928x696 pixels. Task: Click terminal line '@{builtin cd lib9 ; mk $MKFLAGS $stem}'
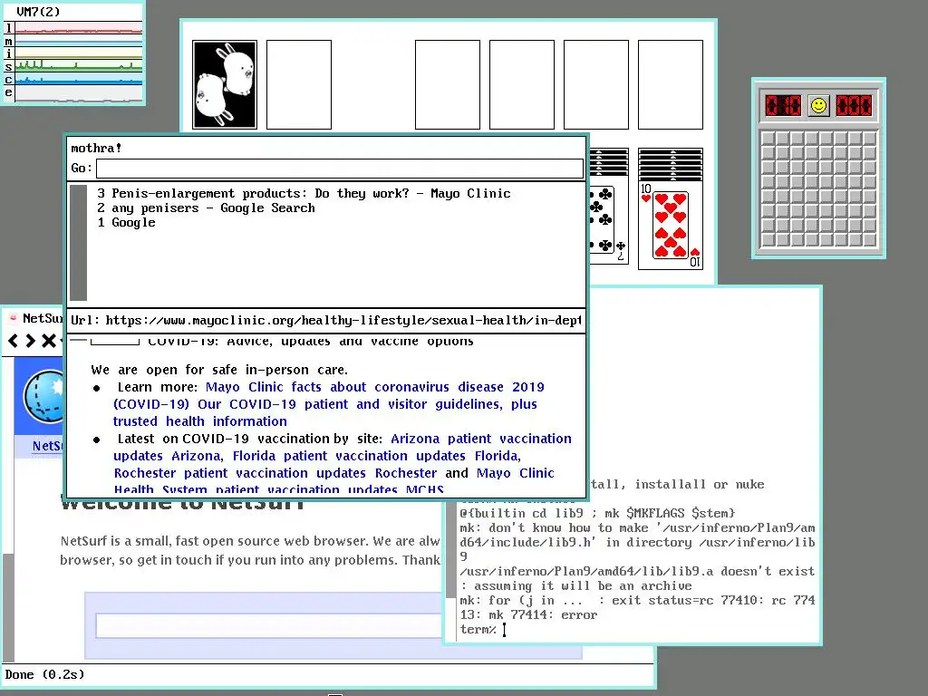(x=597, y=513)
